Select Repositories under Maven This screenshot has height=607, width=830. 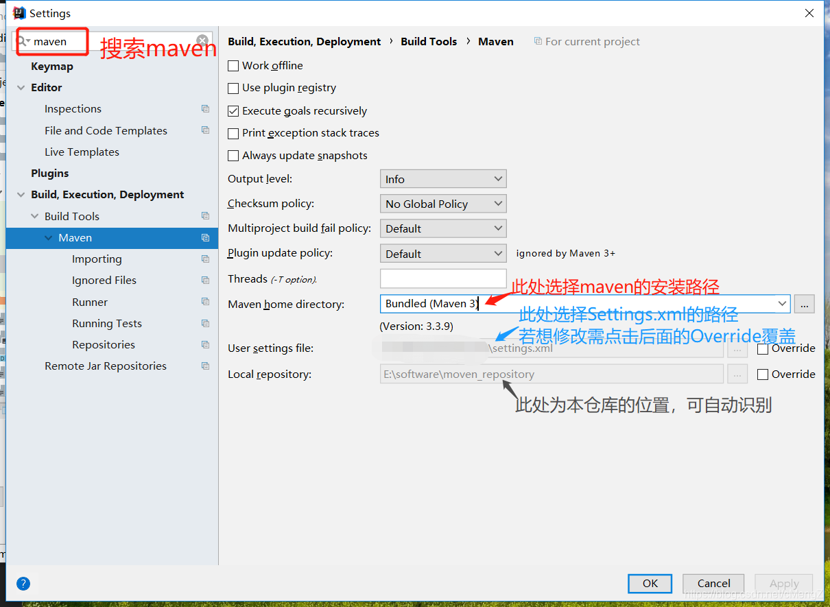click(x=104, y=345)
